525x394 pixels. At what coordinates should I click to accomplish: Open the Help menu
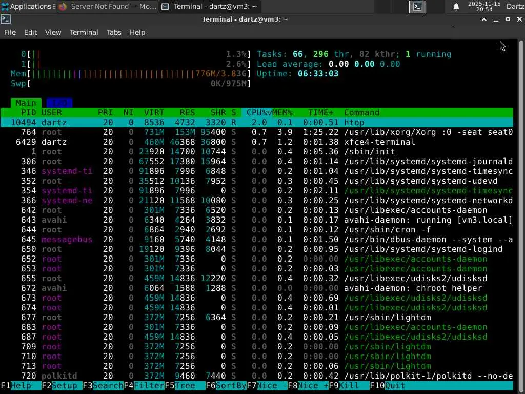(x=137, y=32)
